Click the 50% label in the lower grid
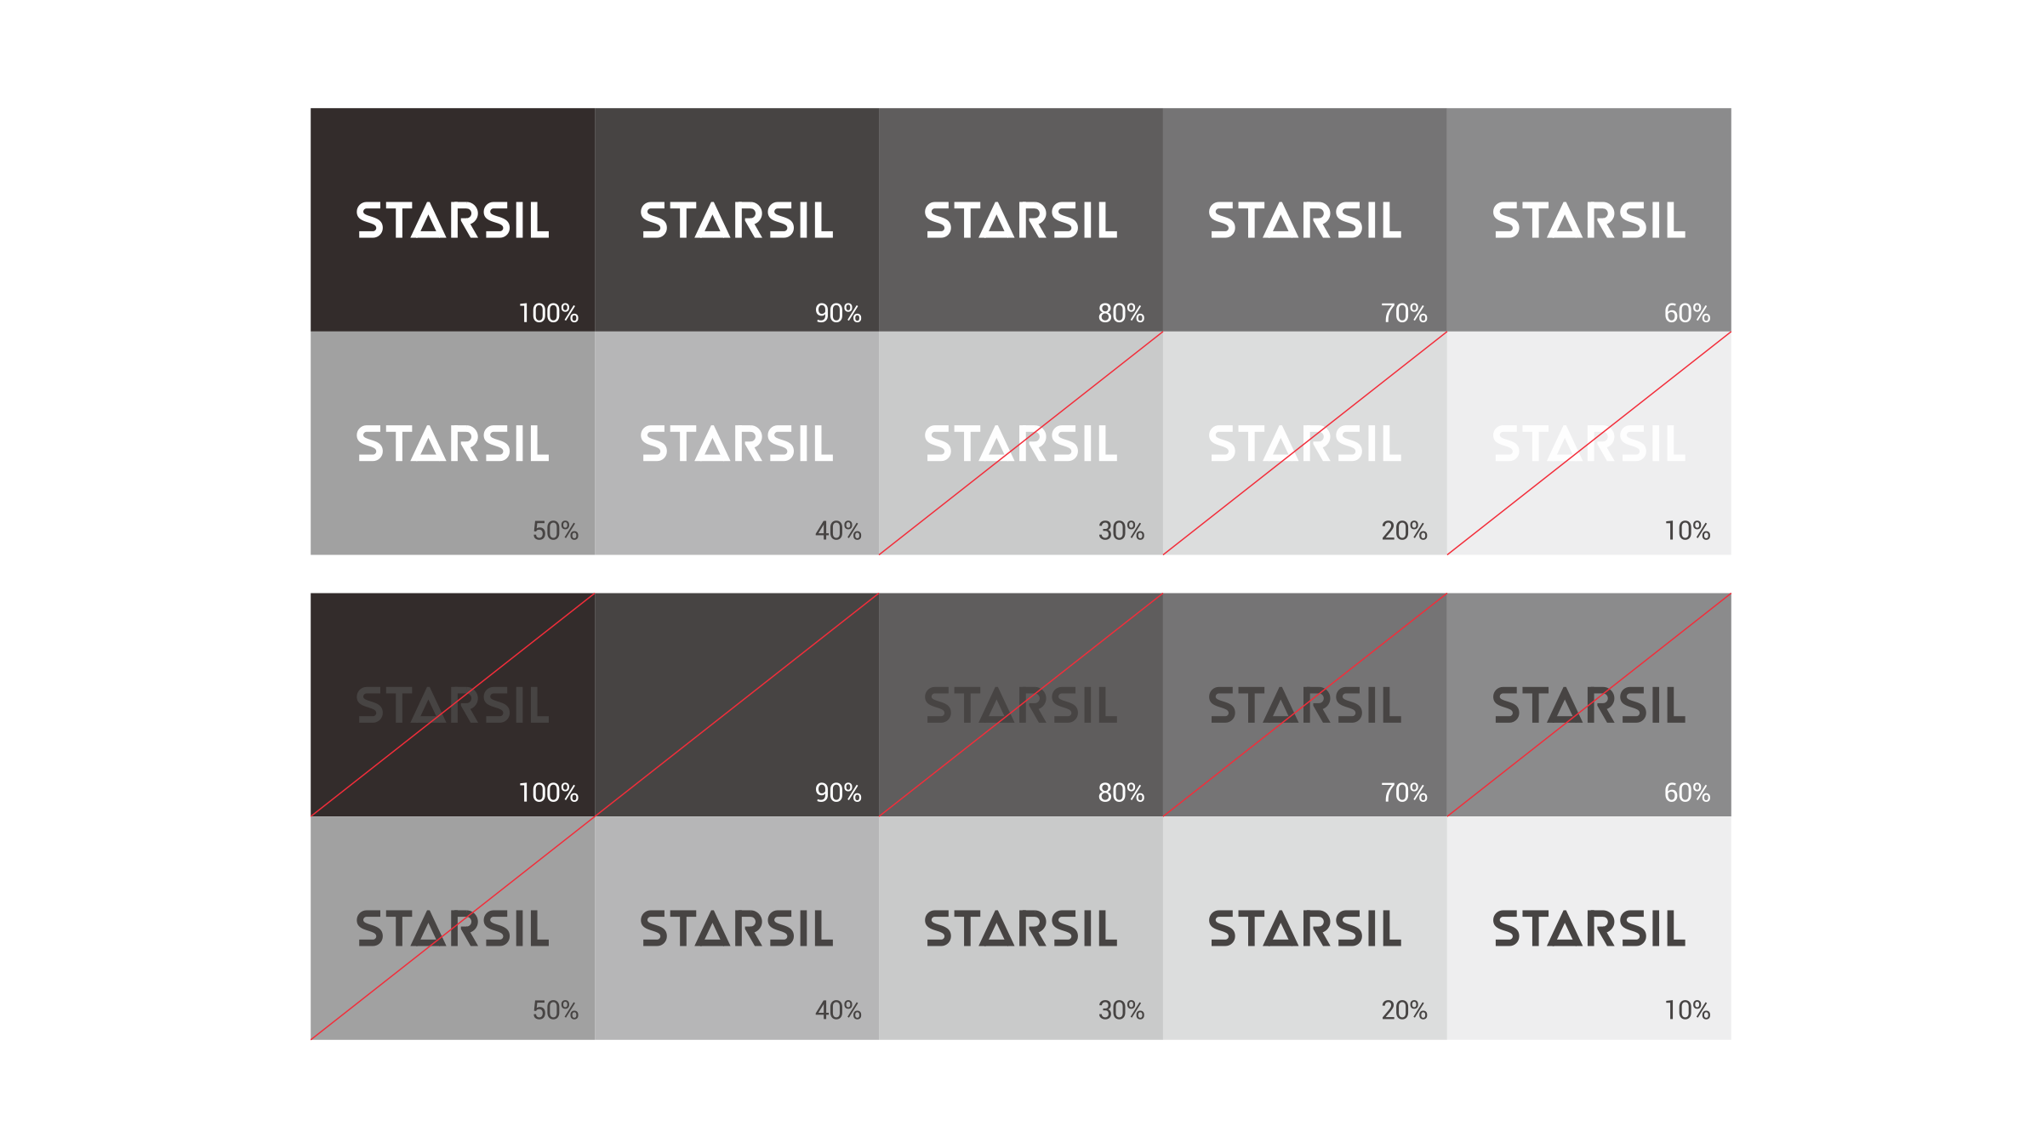 pyautogui.click(x=555, y=1011)
